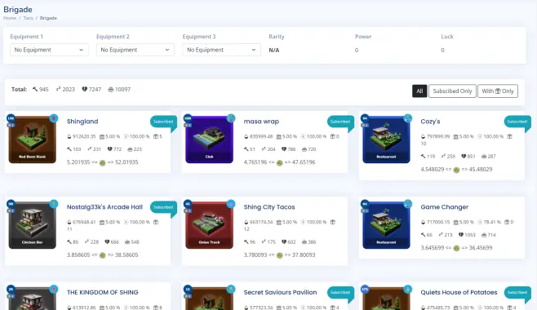Image resolution: width=537 pixels, height=310 pixels.
Task: Click the round rarity badge on Onion Truck thumbnail
Action: [231, 204]
